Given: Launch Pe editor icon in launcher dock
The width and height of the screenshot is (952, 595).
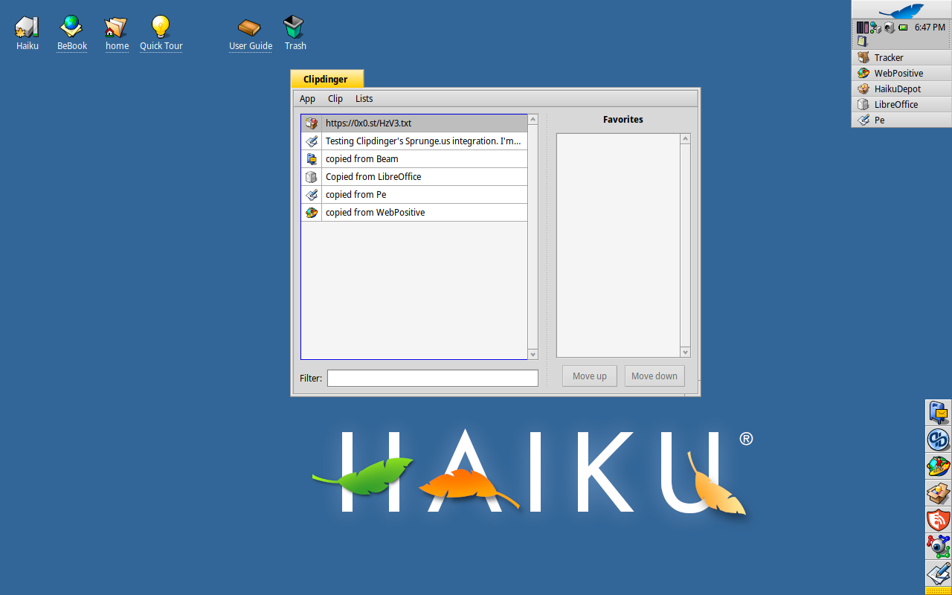Looking at the screenshot, I should click(x=938, y=573).
